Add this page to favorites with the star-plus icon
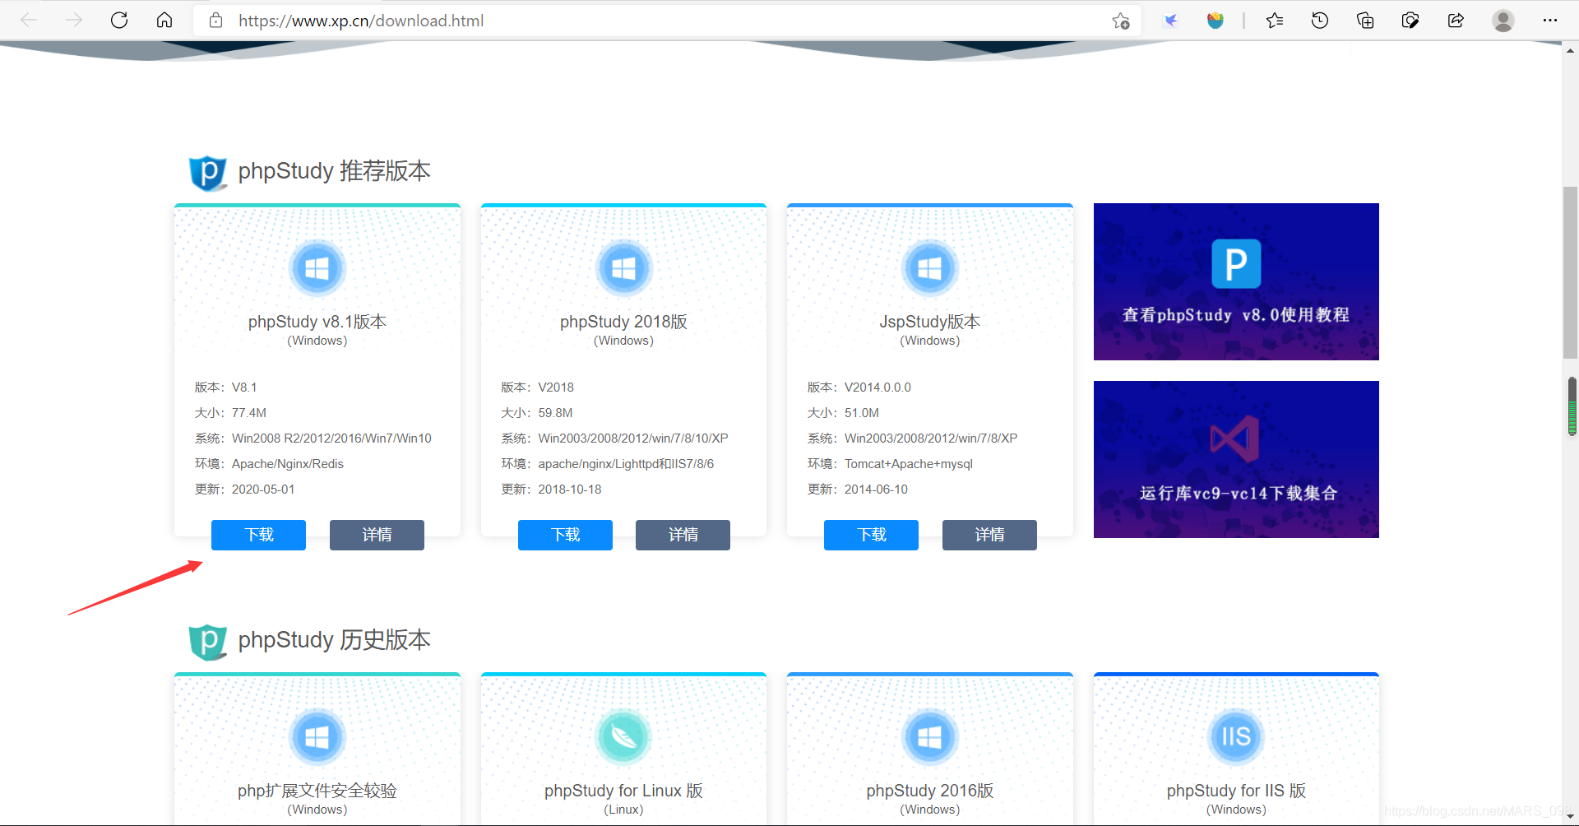 (x=1121, y=21)
